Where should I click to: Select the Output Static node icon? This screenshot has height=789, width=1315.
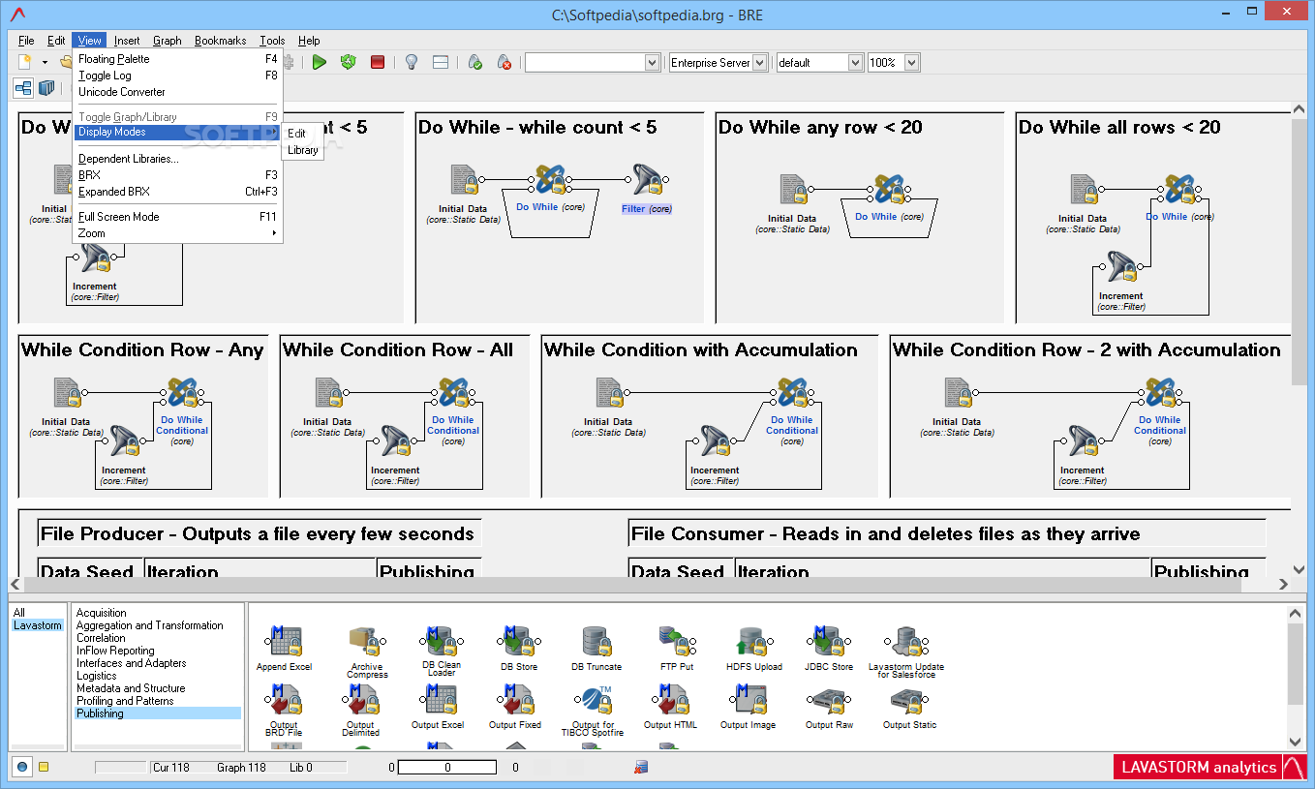(x=910, y=701)
